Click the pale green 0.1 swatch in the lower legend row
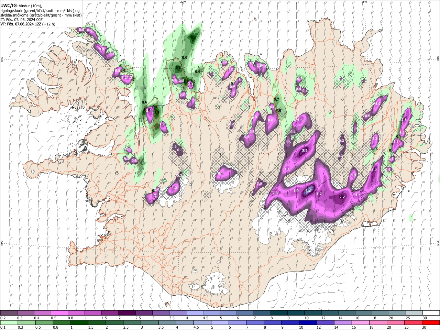Screen dimensions: 440x330 [x=9, y=322]
